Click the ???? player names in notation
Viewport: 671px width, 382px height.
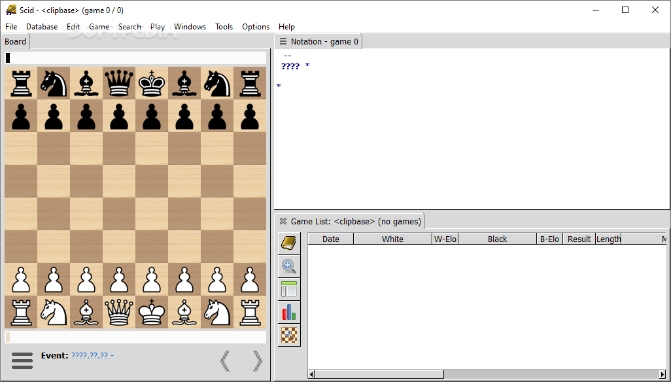(290, 66)
